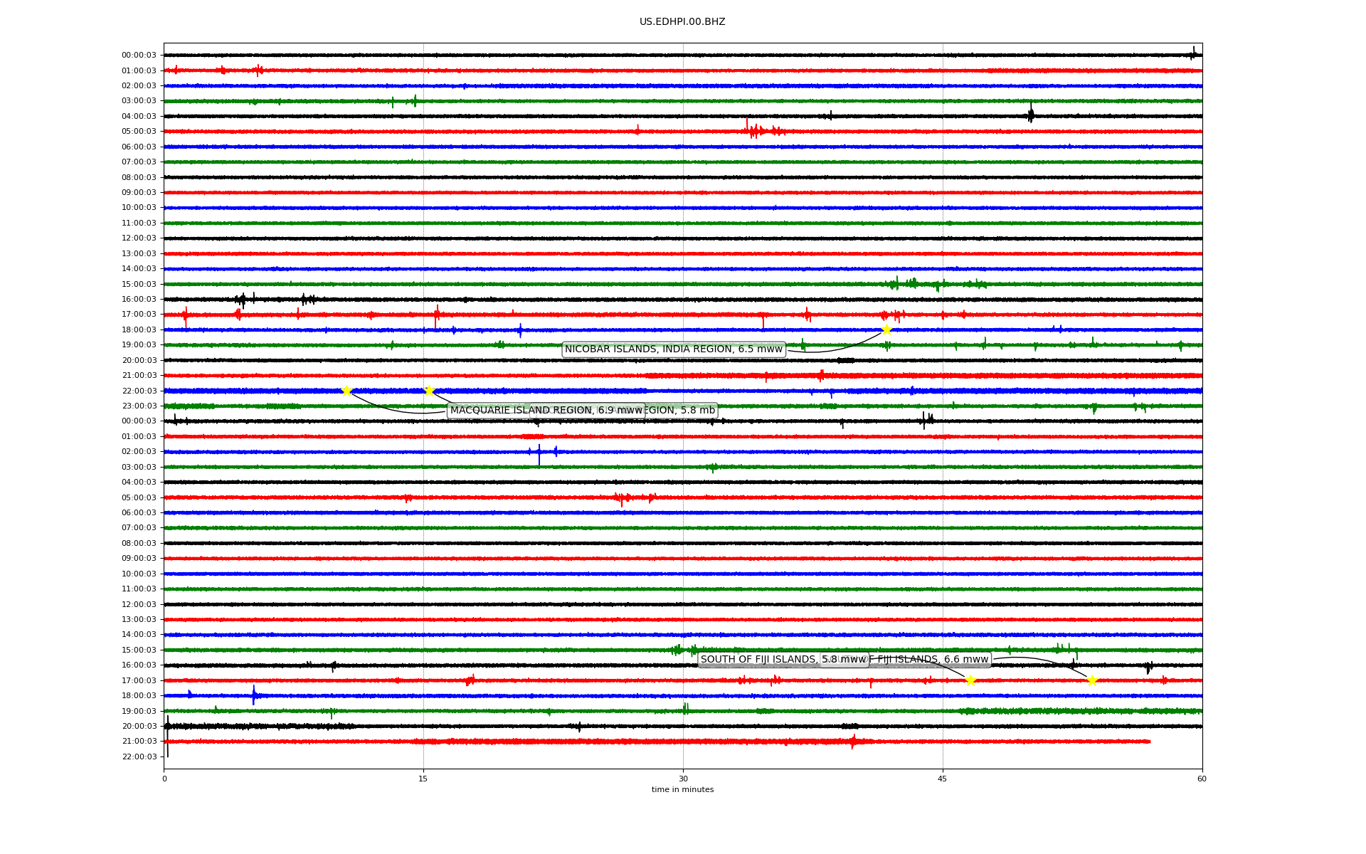Click the x-axis label time in minutes
The width and height of the screenshot is (1366, 854).
pos(682,790)
